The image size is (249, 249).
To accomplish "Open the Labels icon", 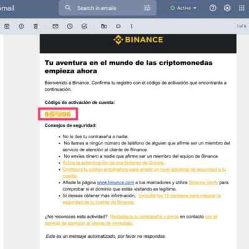I will click(118, 26).
